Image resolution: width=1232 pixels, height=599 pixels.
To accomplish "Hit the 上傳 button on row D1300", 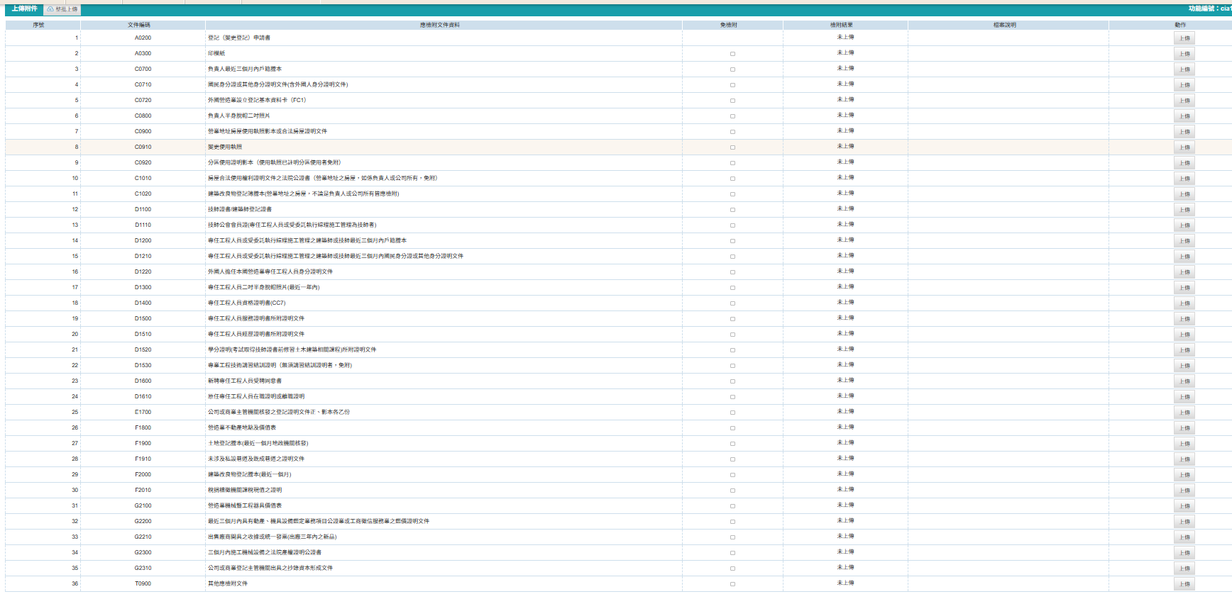I will click(x=1184, y=288).
